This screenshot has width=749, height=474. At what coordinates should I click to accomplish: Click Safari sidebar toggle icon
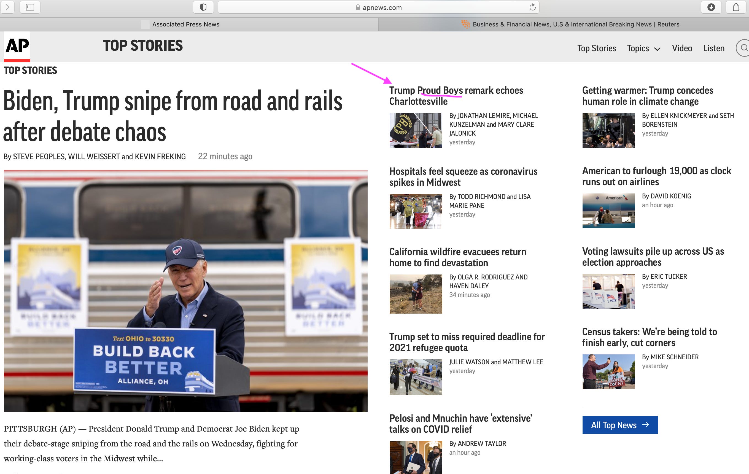click(30, 7)
